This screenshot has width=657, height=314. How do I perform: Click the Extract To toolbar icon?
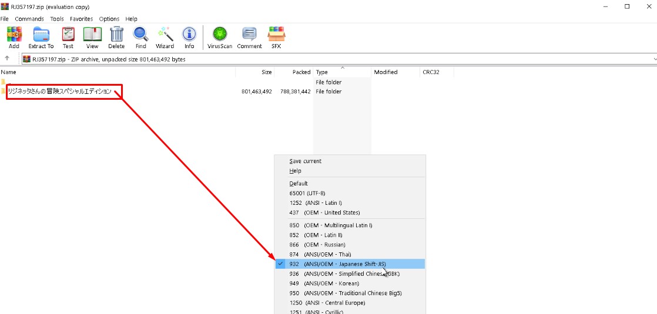point(41,38)
